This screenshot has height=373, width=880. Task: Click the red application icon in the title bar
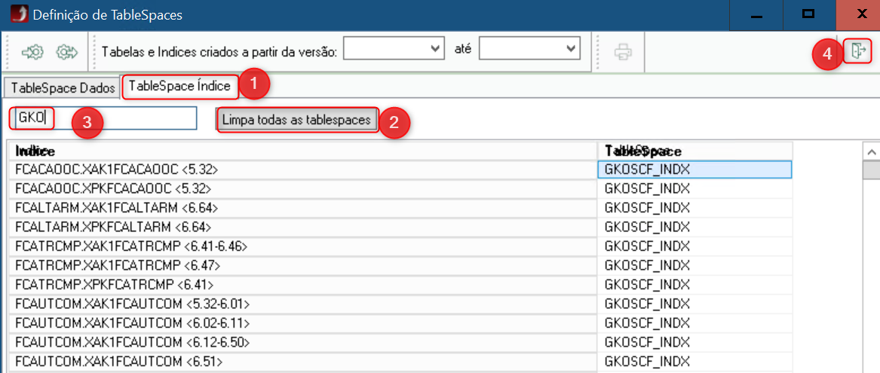click(20, 14)
